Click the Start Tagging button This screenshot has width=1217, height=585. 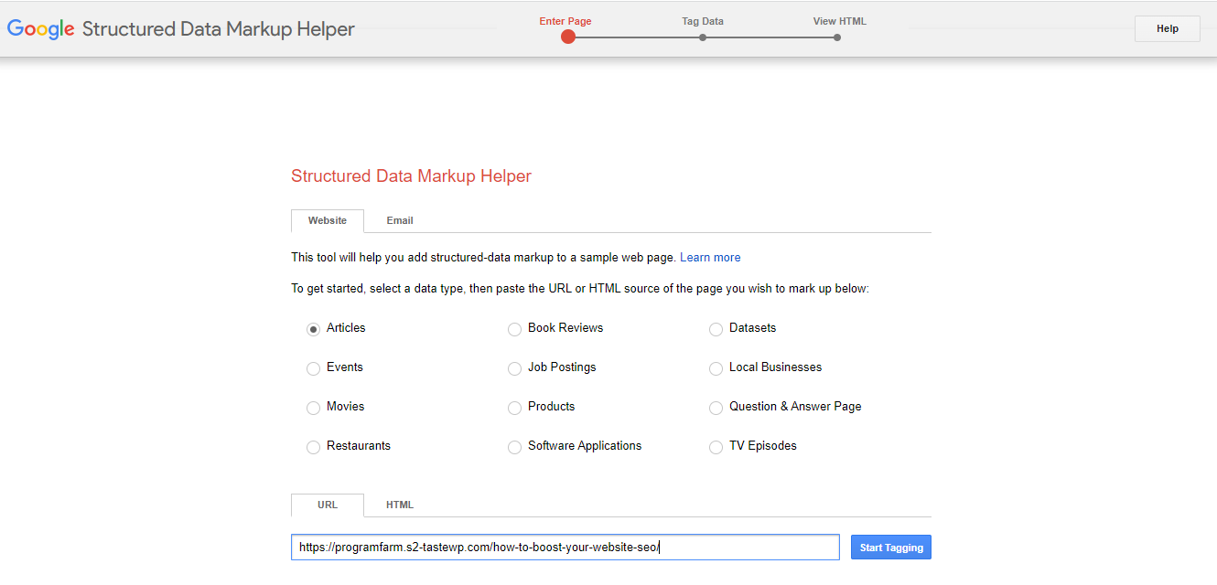click(x=891, y=548)
